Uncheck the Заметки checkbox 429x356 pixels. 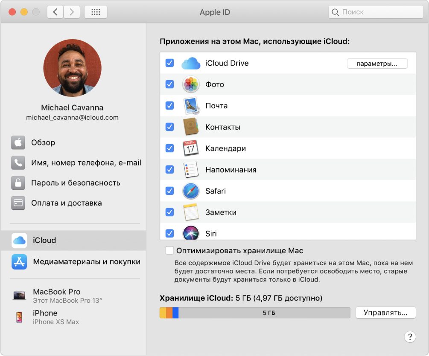[x=169, y=212]
